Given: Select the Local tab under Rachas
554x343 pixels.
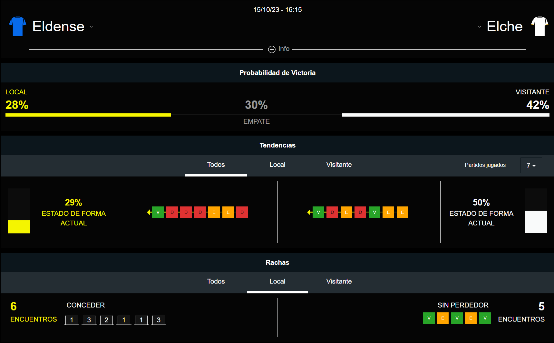Looking at the screenshot, I should pyautogui.click(x=277, y=281).
